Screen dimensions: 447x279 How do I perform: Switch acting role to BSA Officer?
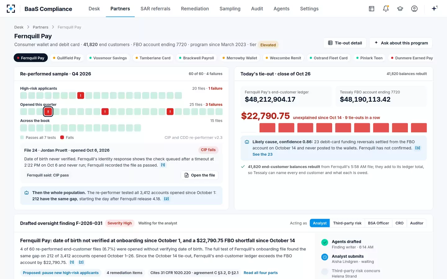click(x=378, y=223)
